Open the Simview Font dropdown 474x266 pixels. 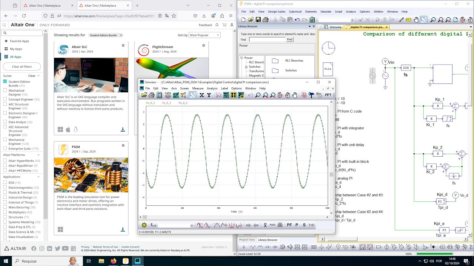click(x=192, y=226)
